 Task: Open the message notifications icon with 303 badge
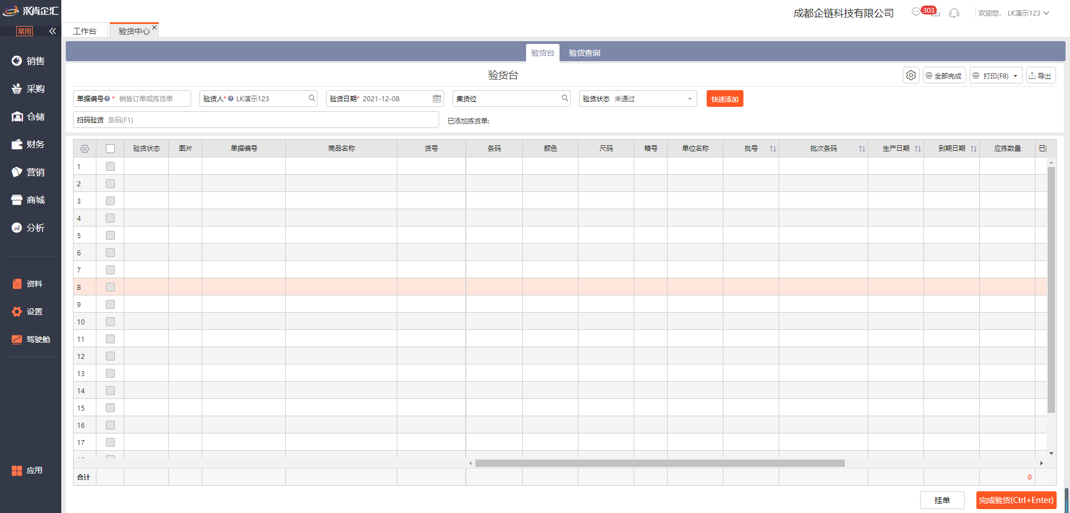tap(917, 12)
